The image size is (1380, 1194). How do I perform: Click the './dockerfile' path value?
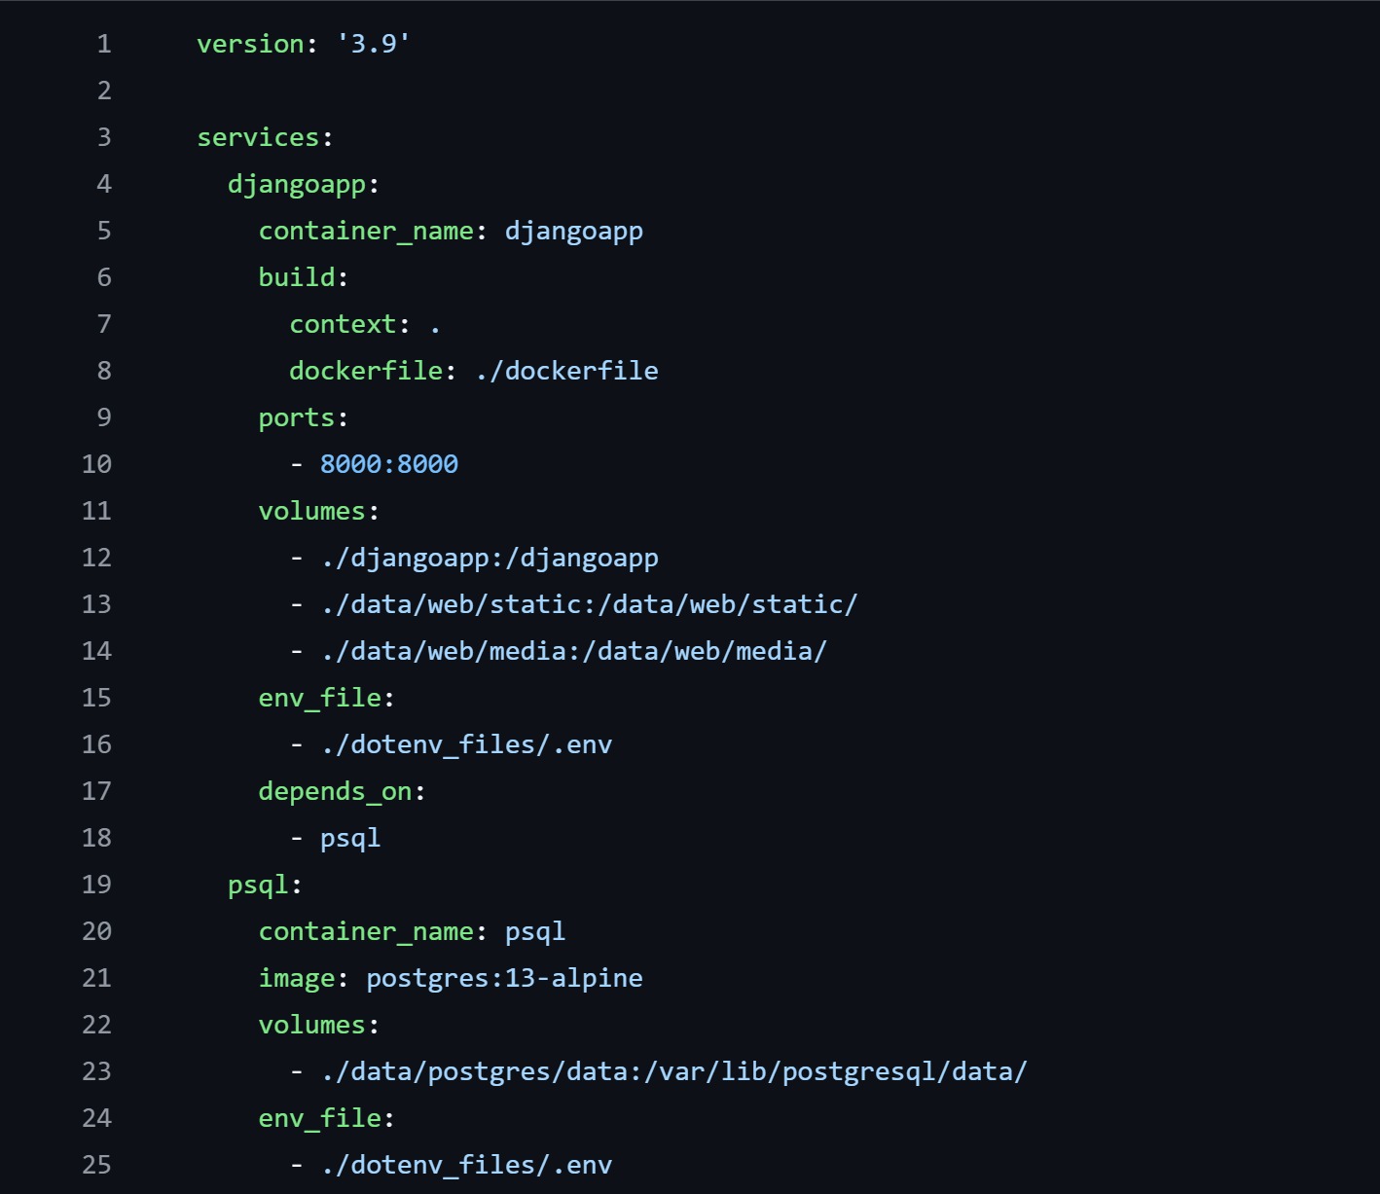pyautogui.click(x=566, y=371)
